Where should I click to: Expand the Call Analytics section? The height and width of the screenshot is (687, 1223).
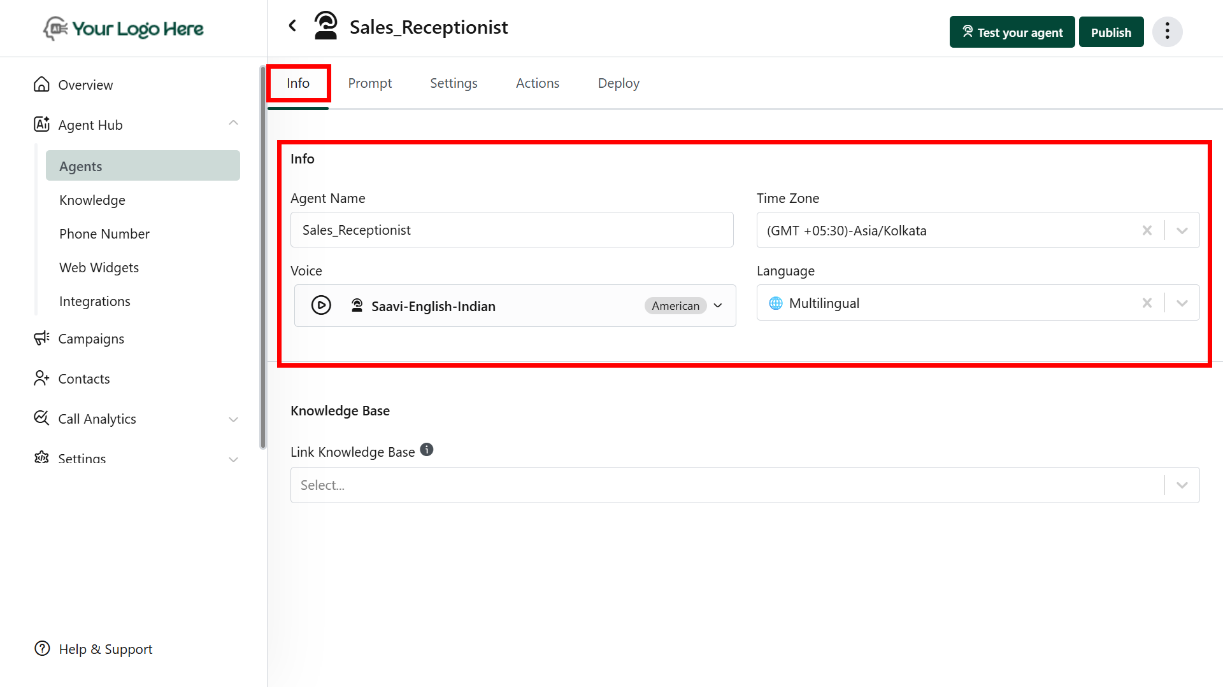coord(233,419)
